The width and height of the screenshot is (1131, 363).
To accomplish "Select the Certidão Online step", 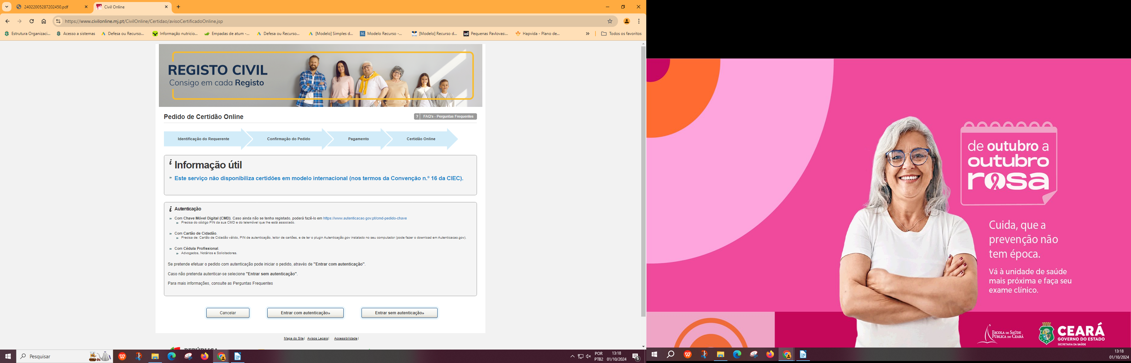I will [x=421, y=139].
